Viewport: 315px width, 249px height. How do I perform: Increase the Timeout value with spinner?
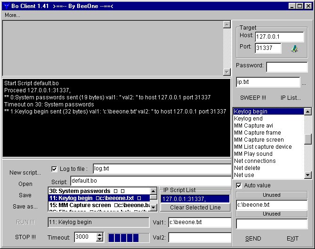click(99, 235)
